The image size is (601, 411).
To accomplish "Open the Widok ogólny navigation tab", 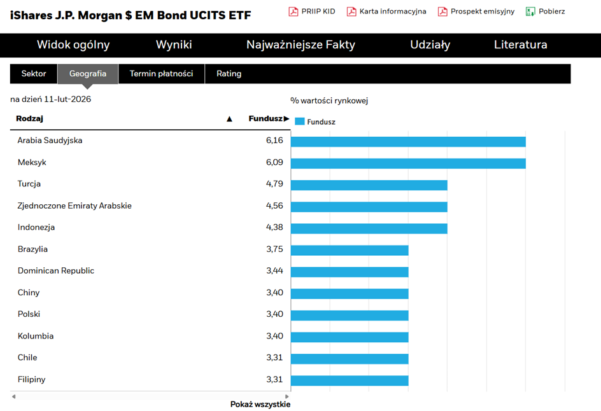I will point(73,45).
